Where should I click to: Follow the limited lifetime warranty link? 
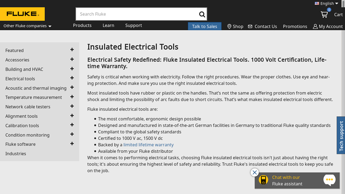148,145
